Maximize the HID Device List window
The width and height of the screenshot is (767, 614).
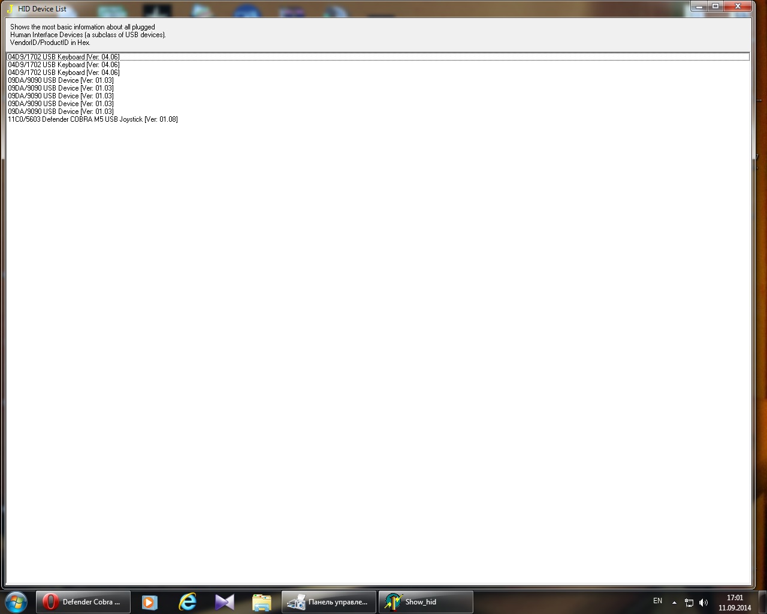click(x=715, y=7)
